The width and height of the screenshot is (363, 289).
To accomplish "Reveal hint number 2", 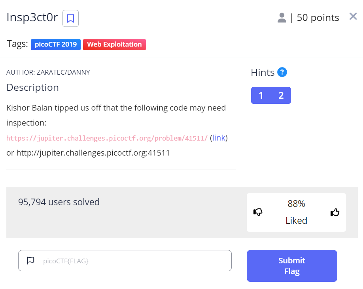I will 281,95.
